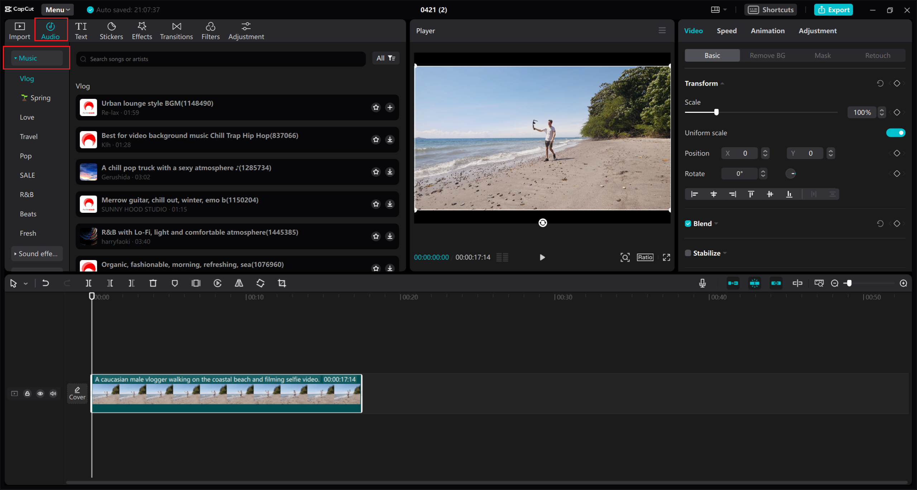The height and width of the screenshot is (490, 917).
Task: Collapse the Transform section
Action: coord(722,83)
